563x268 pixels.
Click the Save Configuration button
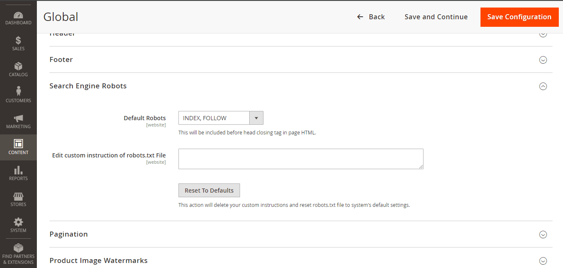(519, 17)
